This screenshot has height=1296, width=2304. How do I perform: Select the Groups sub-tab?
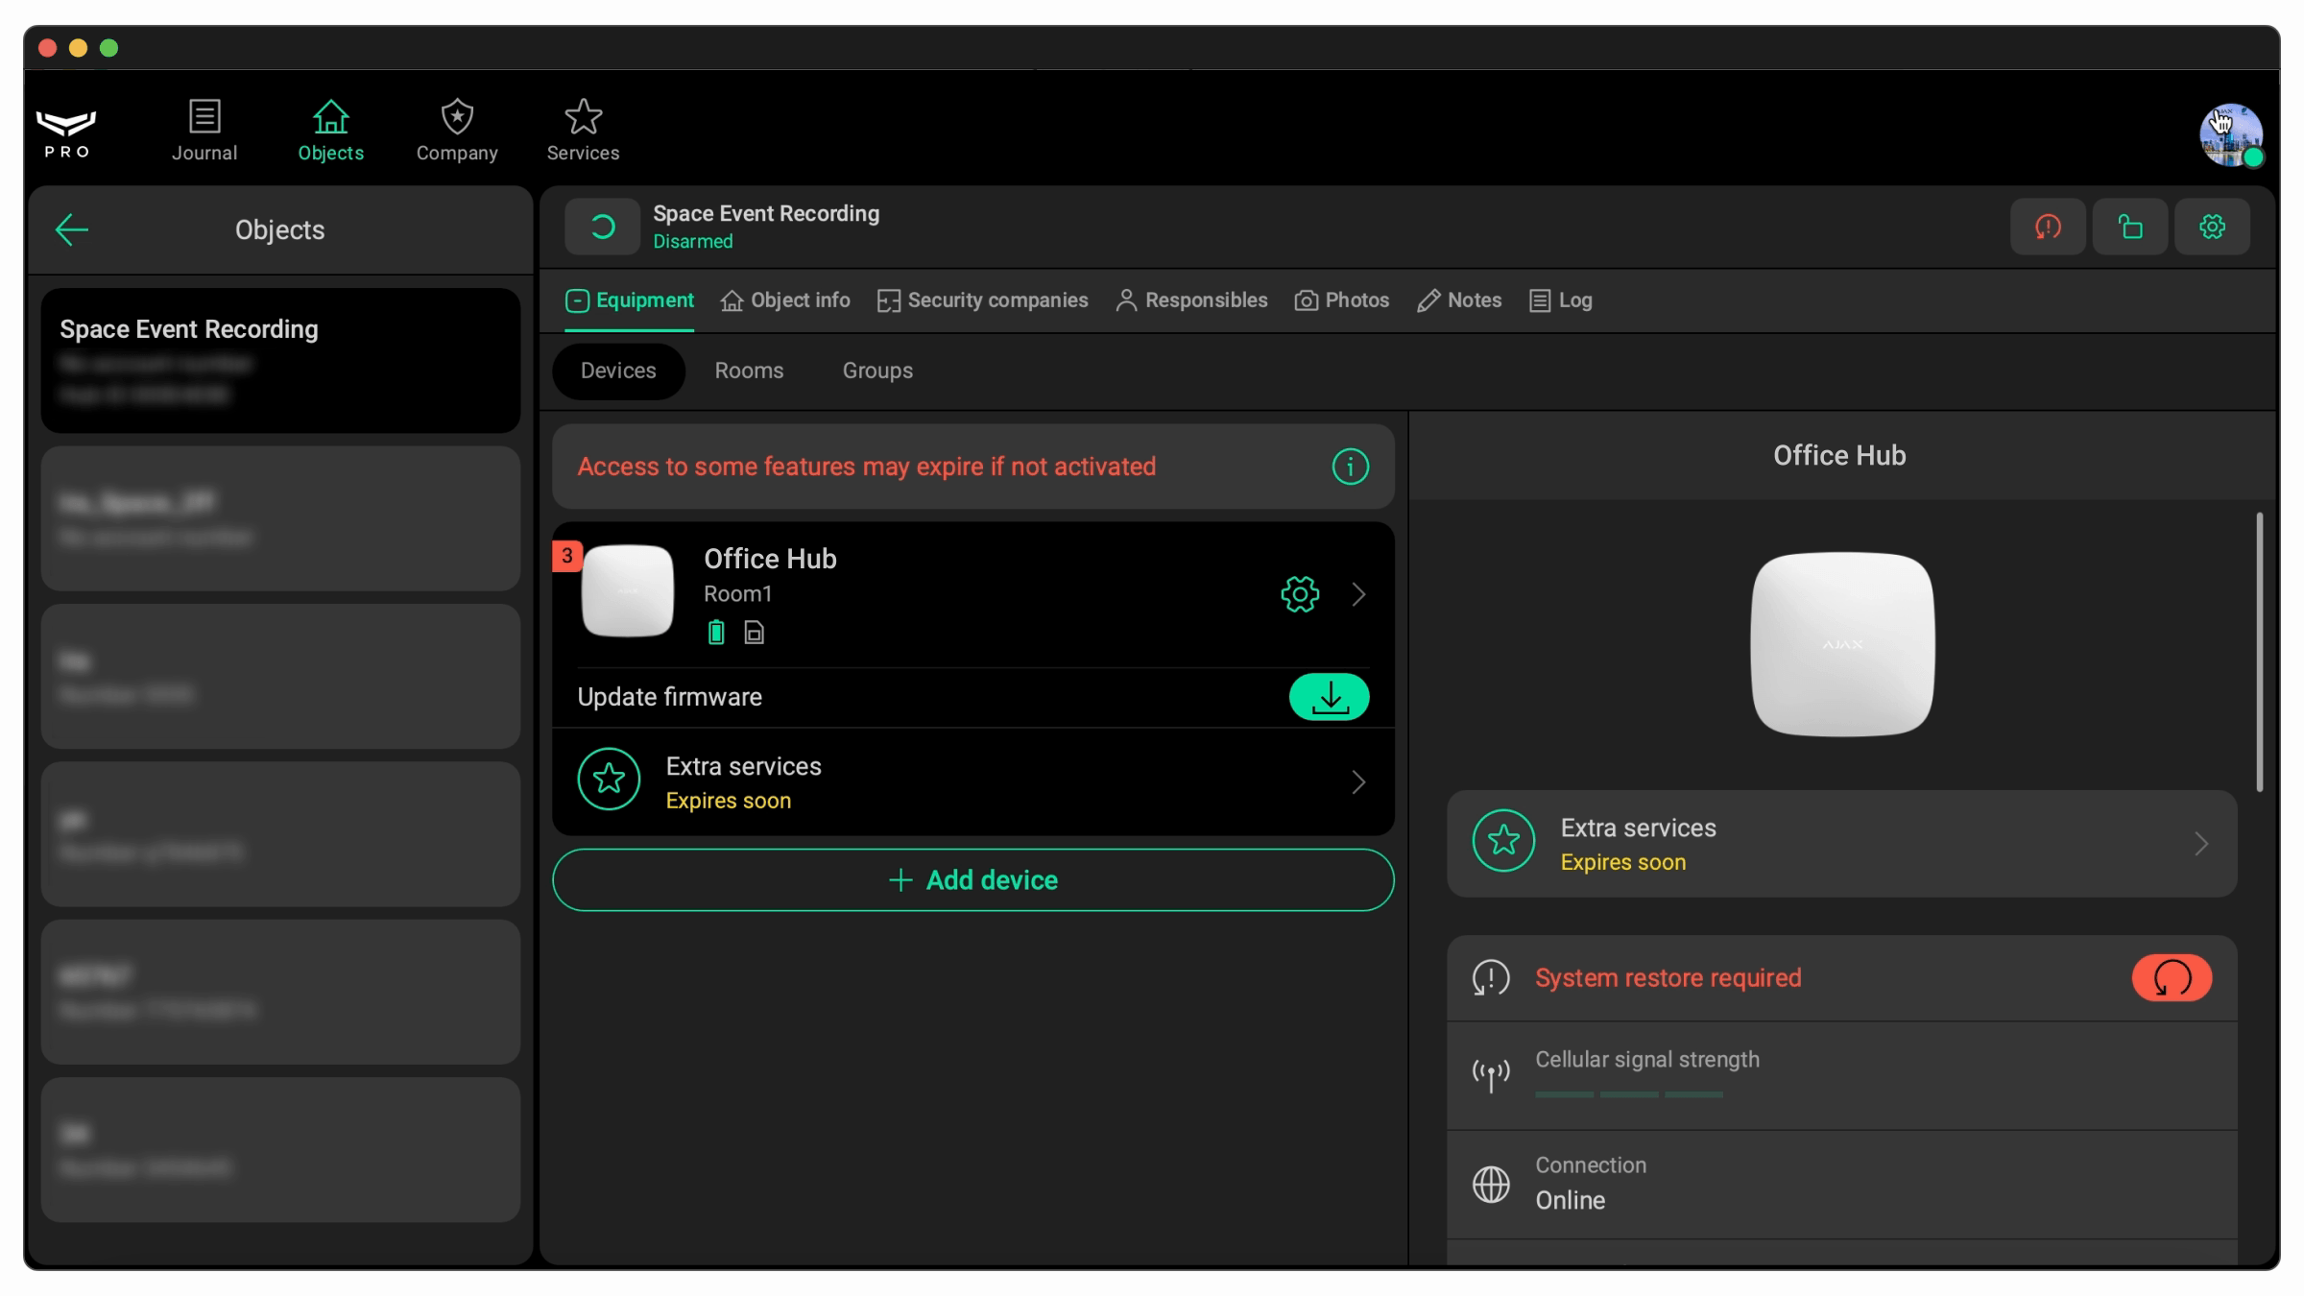(x=877, y=371)
